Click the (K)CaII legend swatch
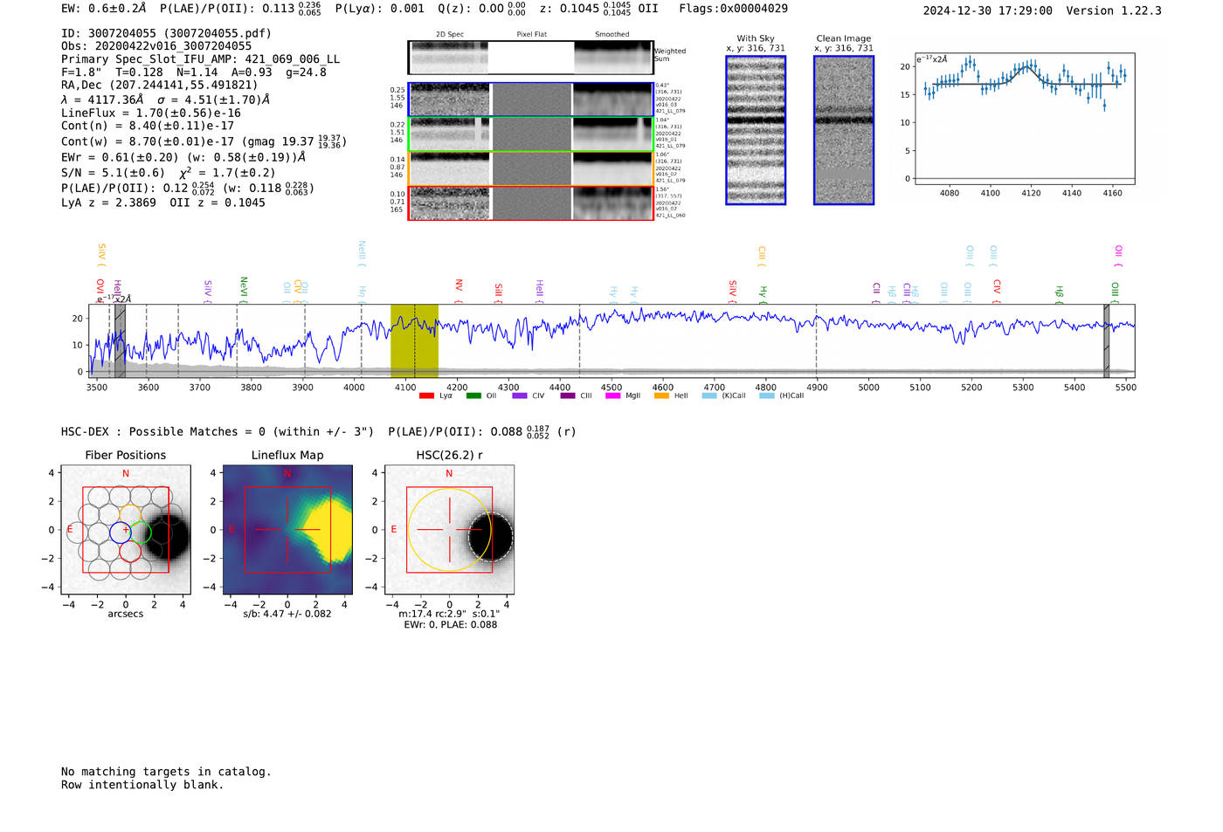The height and width of the screenshot is (832, 1223). (709, 395)
